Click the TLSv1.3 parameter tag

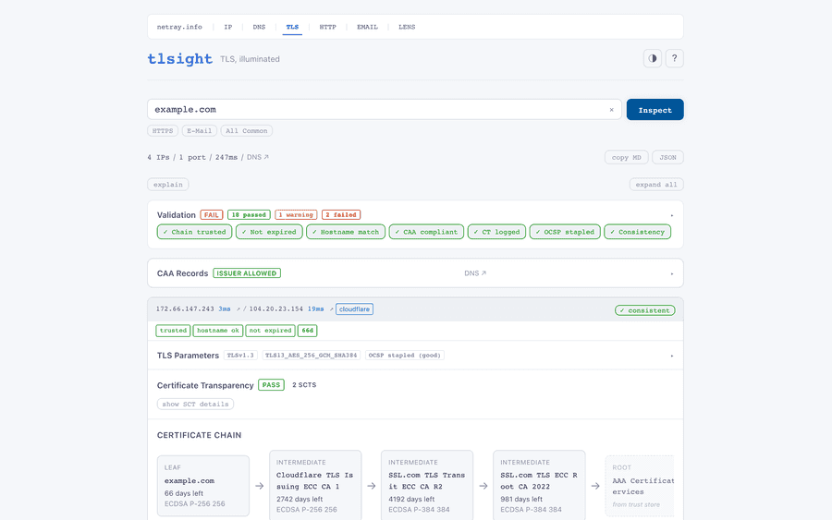240,356
